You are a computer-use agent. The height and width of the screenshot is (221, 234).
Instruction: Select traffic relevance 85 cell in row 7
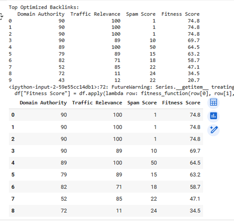click(x=119, y=199)
